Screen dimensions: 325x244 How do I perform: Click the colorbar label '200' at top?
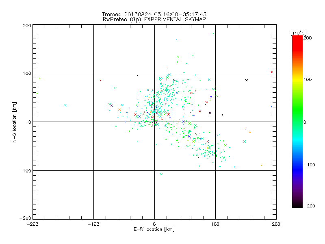[x=308, y=38]
